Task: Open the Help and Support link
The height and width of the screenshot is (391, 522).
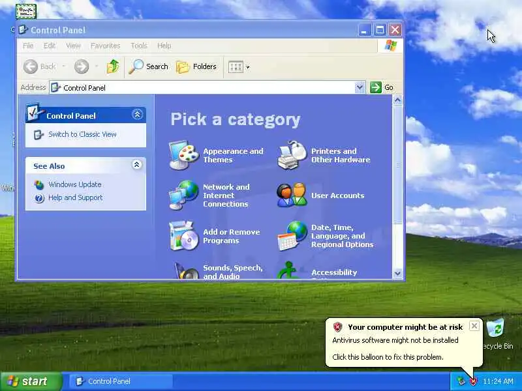Action: (76, 197)
